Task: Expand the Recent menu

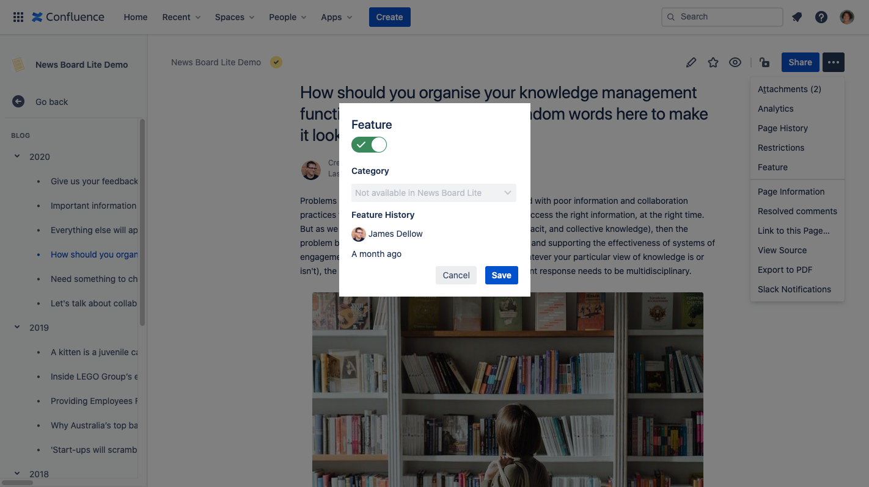Action: coord(182,17)
